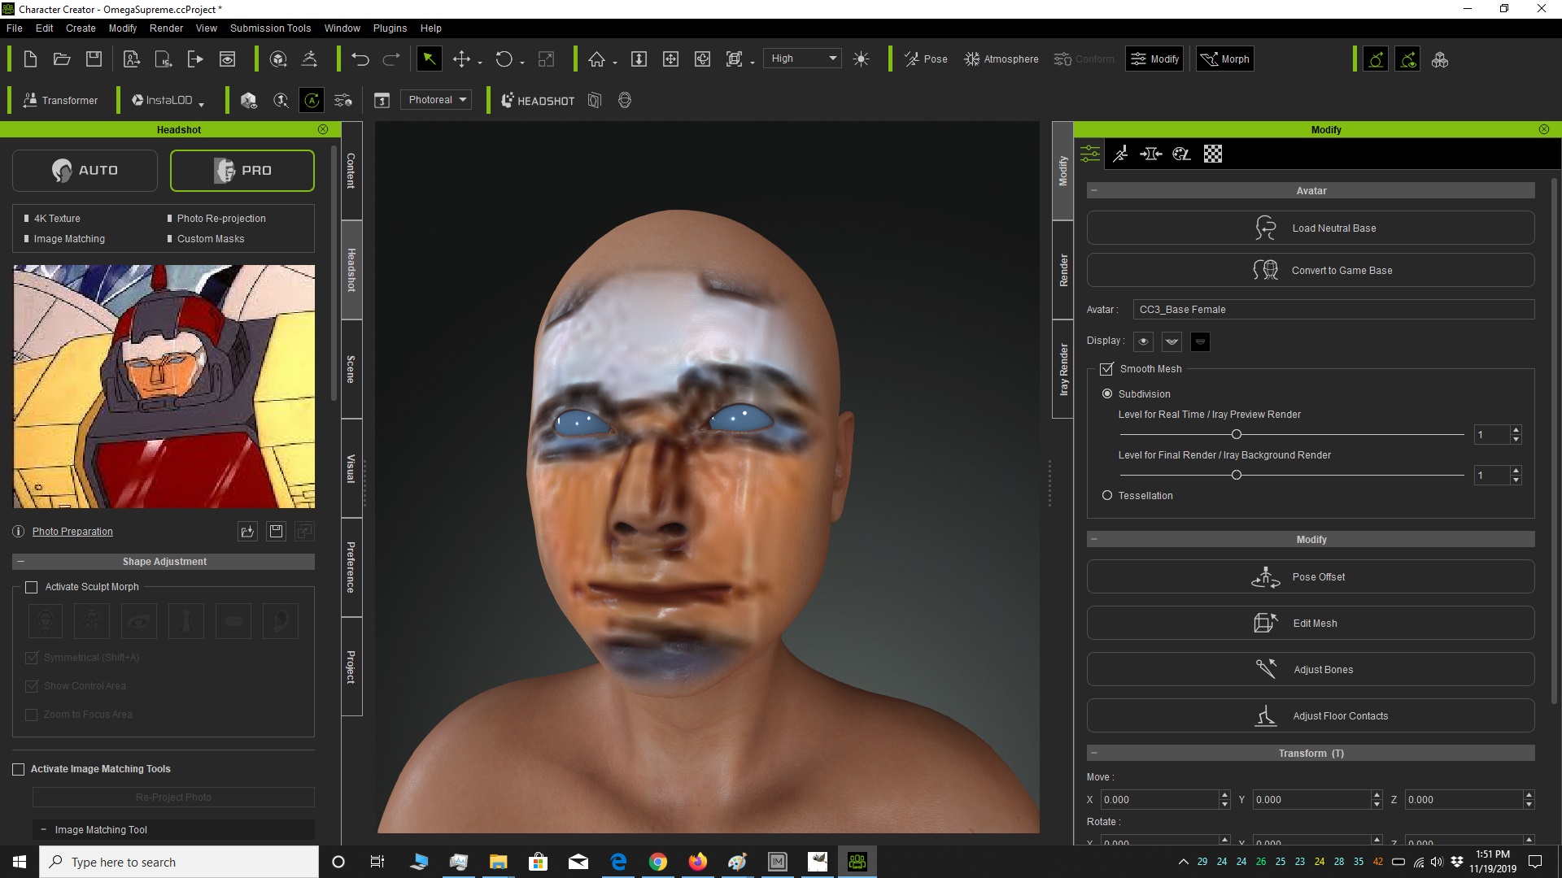Viewport: 1562px width, 878px height.
Task: Open the Morph sliders tab icon
Action: point(1150,154)
